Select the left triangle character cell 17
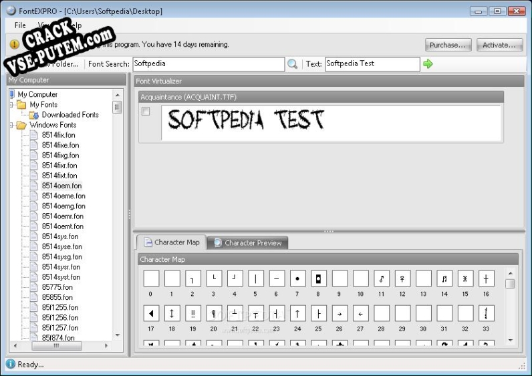 151,313
